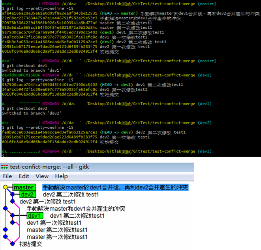Click commit dot for dev2 第一次修改 test1
This screenshot has width=261, height=250.
[13, 202]
